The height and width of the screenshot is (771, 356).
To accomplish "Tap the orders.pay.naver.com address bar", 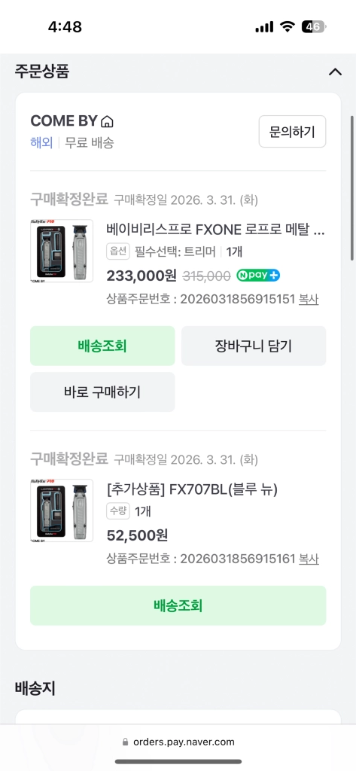I will click(178, 742).
